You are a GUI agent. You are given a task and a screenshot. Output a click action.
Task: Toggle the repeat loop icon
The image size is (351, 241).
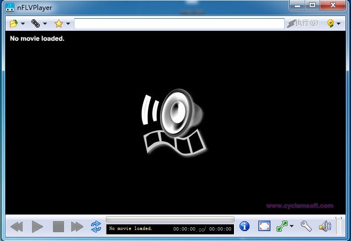click(96, 226)
